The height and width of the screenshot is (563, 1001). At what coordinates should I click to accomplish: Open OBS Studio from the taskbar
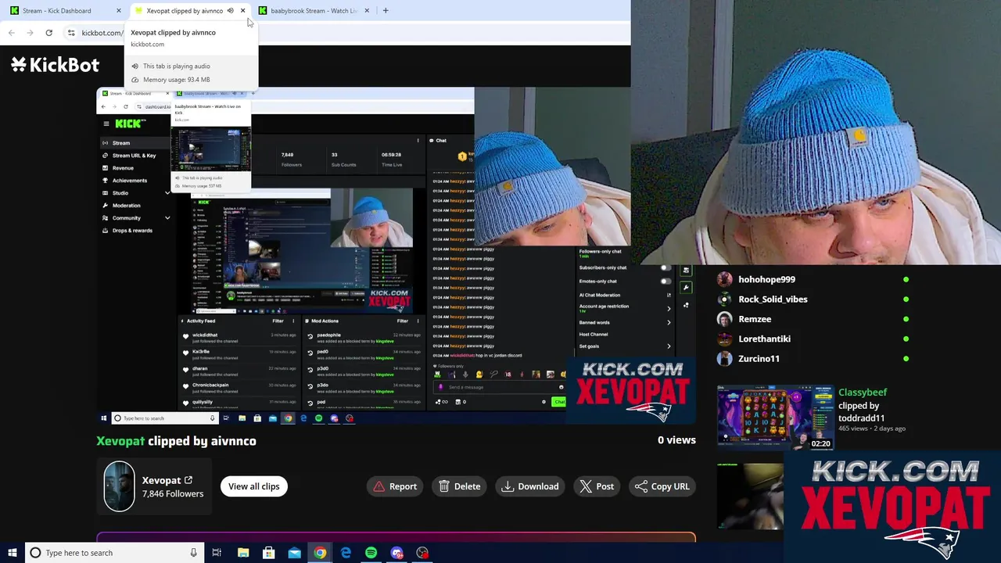click(422, 553)
